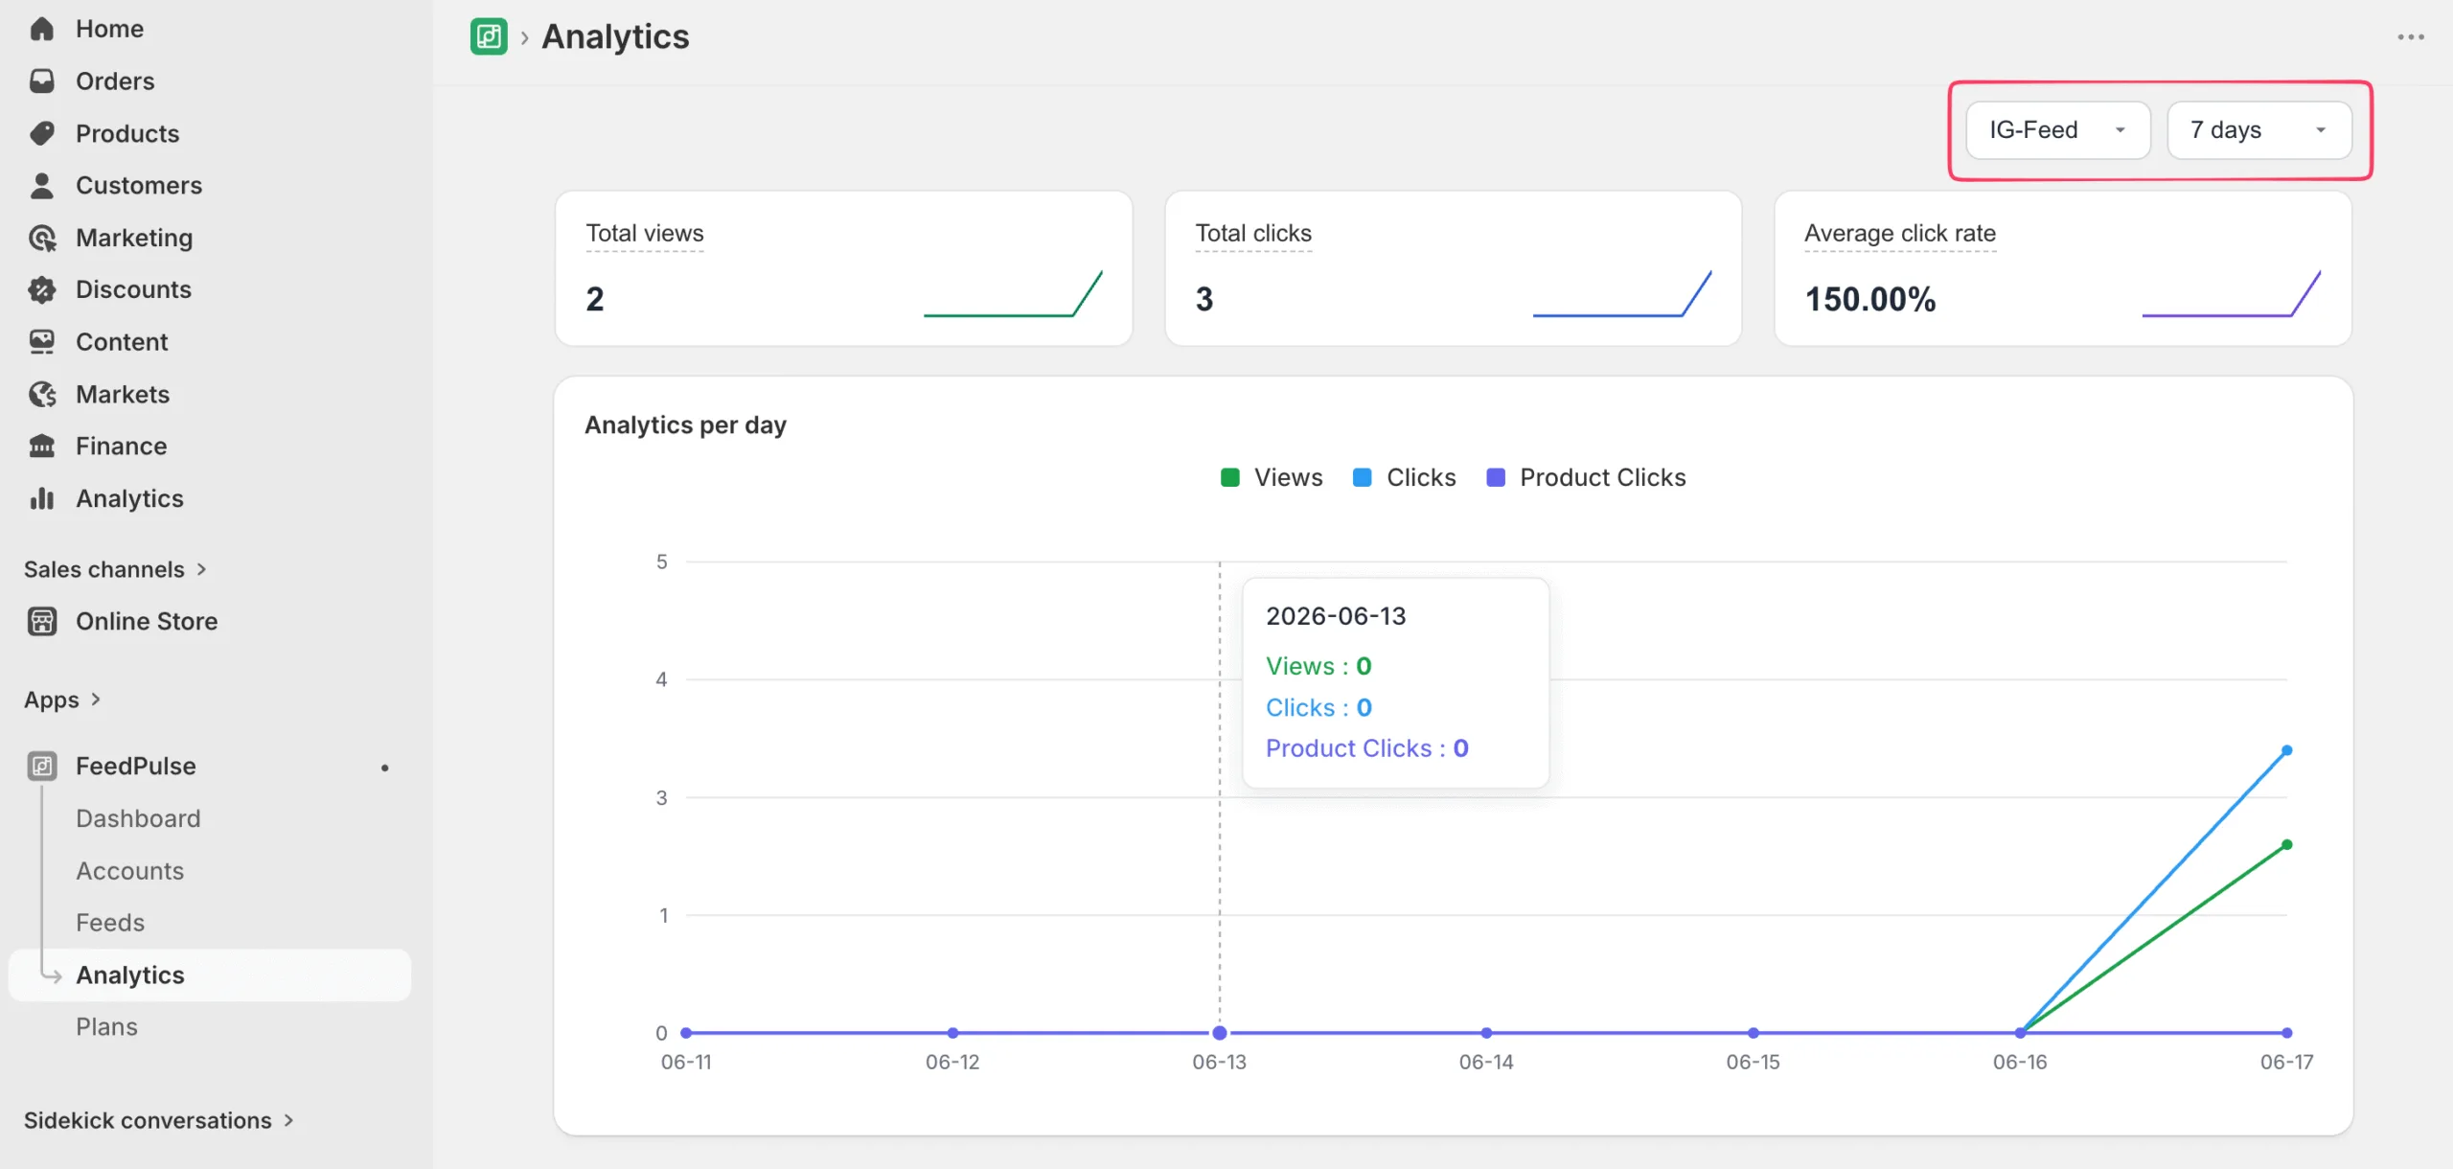Expand Sidekick conversations section
The width and height of the screenshot is (2453, 1169).
pyautogui.click(x=158, y=1120)
